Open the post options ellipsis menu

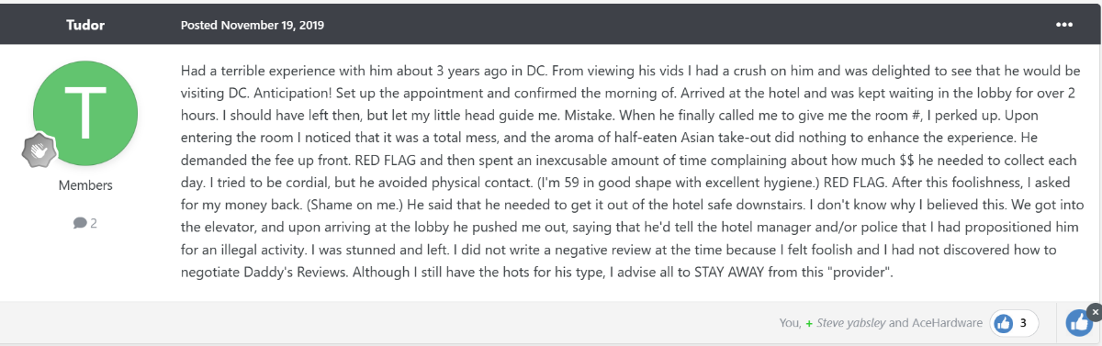coord(1063,24)
